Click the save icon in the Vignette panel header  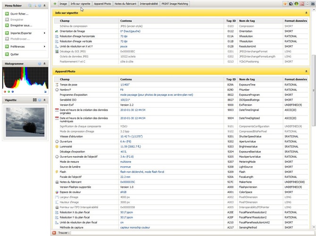(34, 100)
